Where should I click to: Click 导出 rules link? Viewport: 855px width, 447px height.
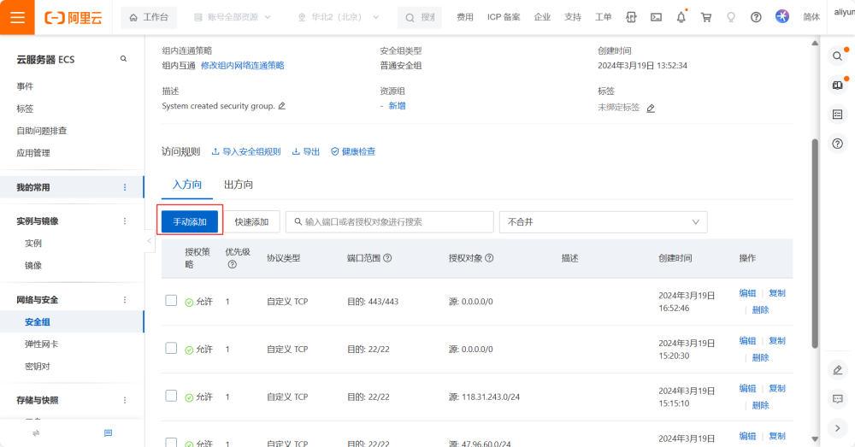point(306,151)
